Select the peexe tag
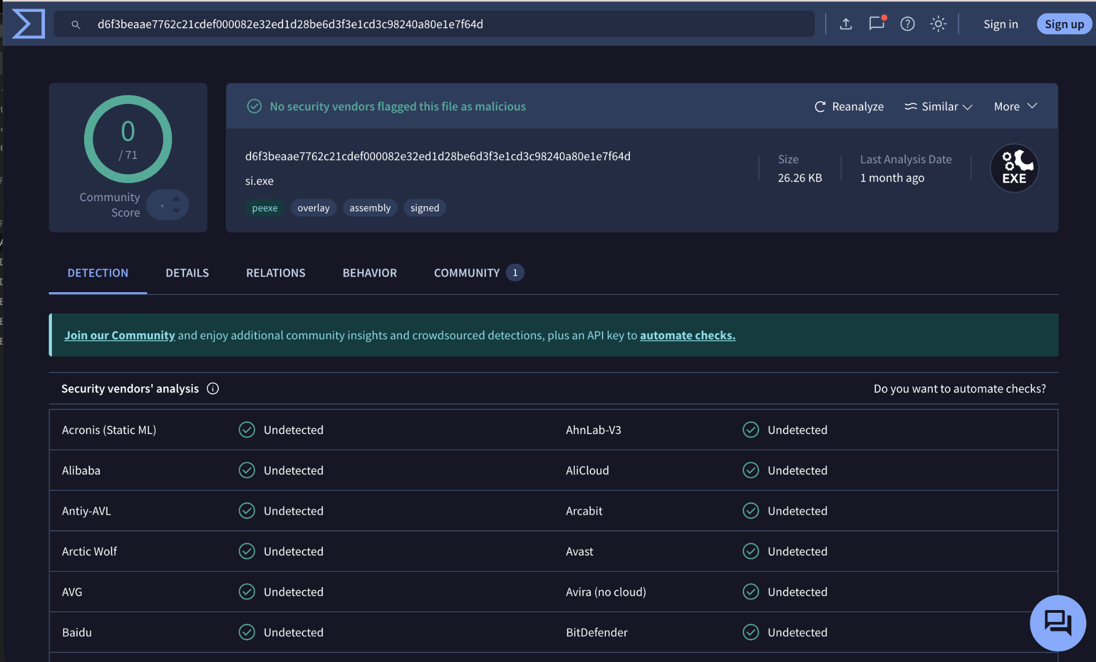 (x=265, y=208)
